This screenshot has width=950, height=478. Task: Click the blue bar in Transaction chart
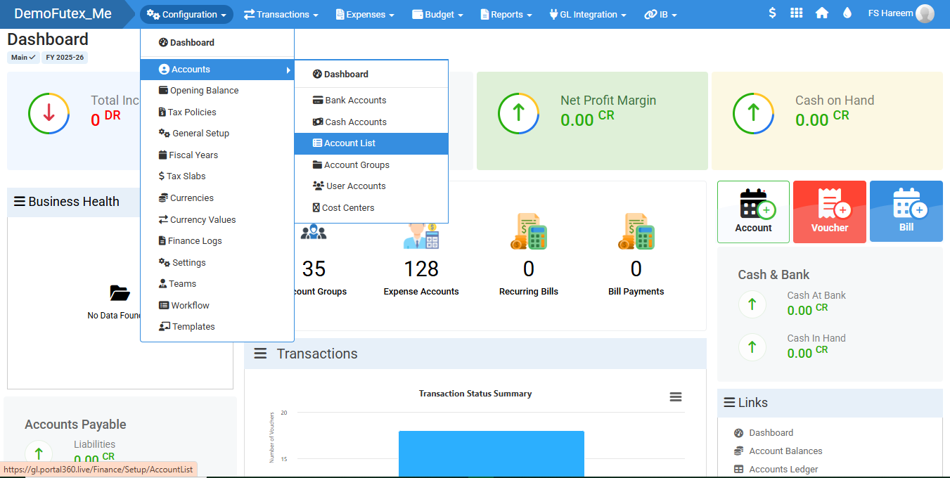(x=491, y=453)
